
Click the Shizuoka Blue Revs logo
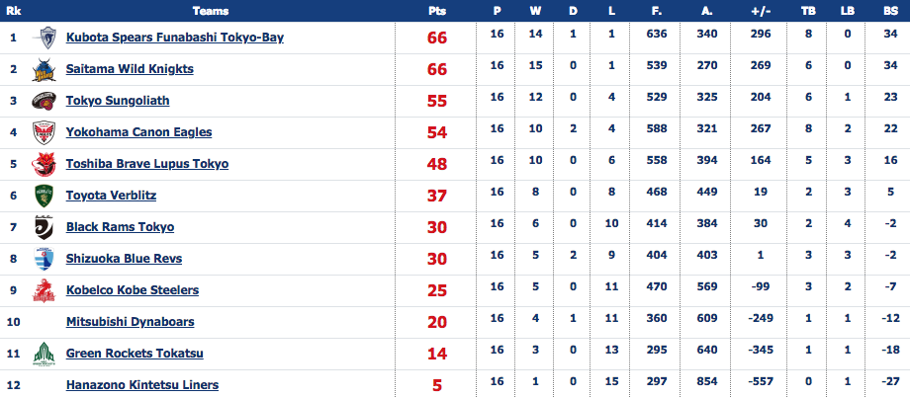coord(45,259)
